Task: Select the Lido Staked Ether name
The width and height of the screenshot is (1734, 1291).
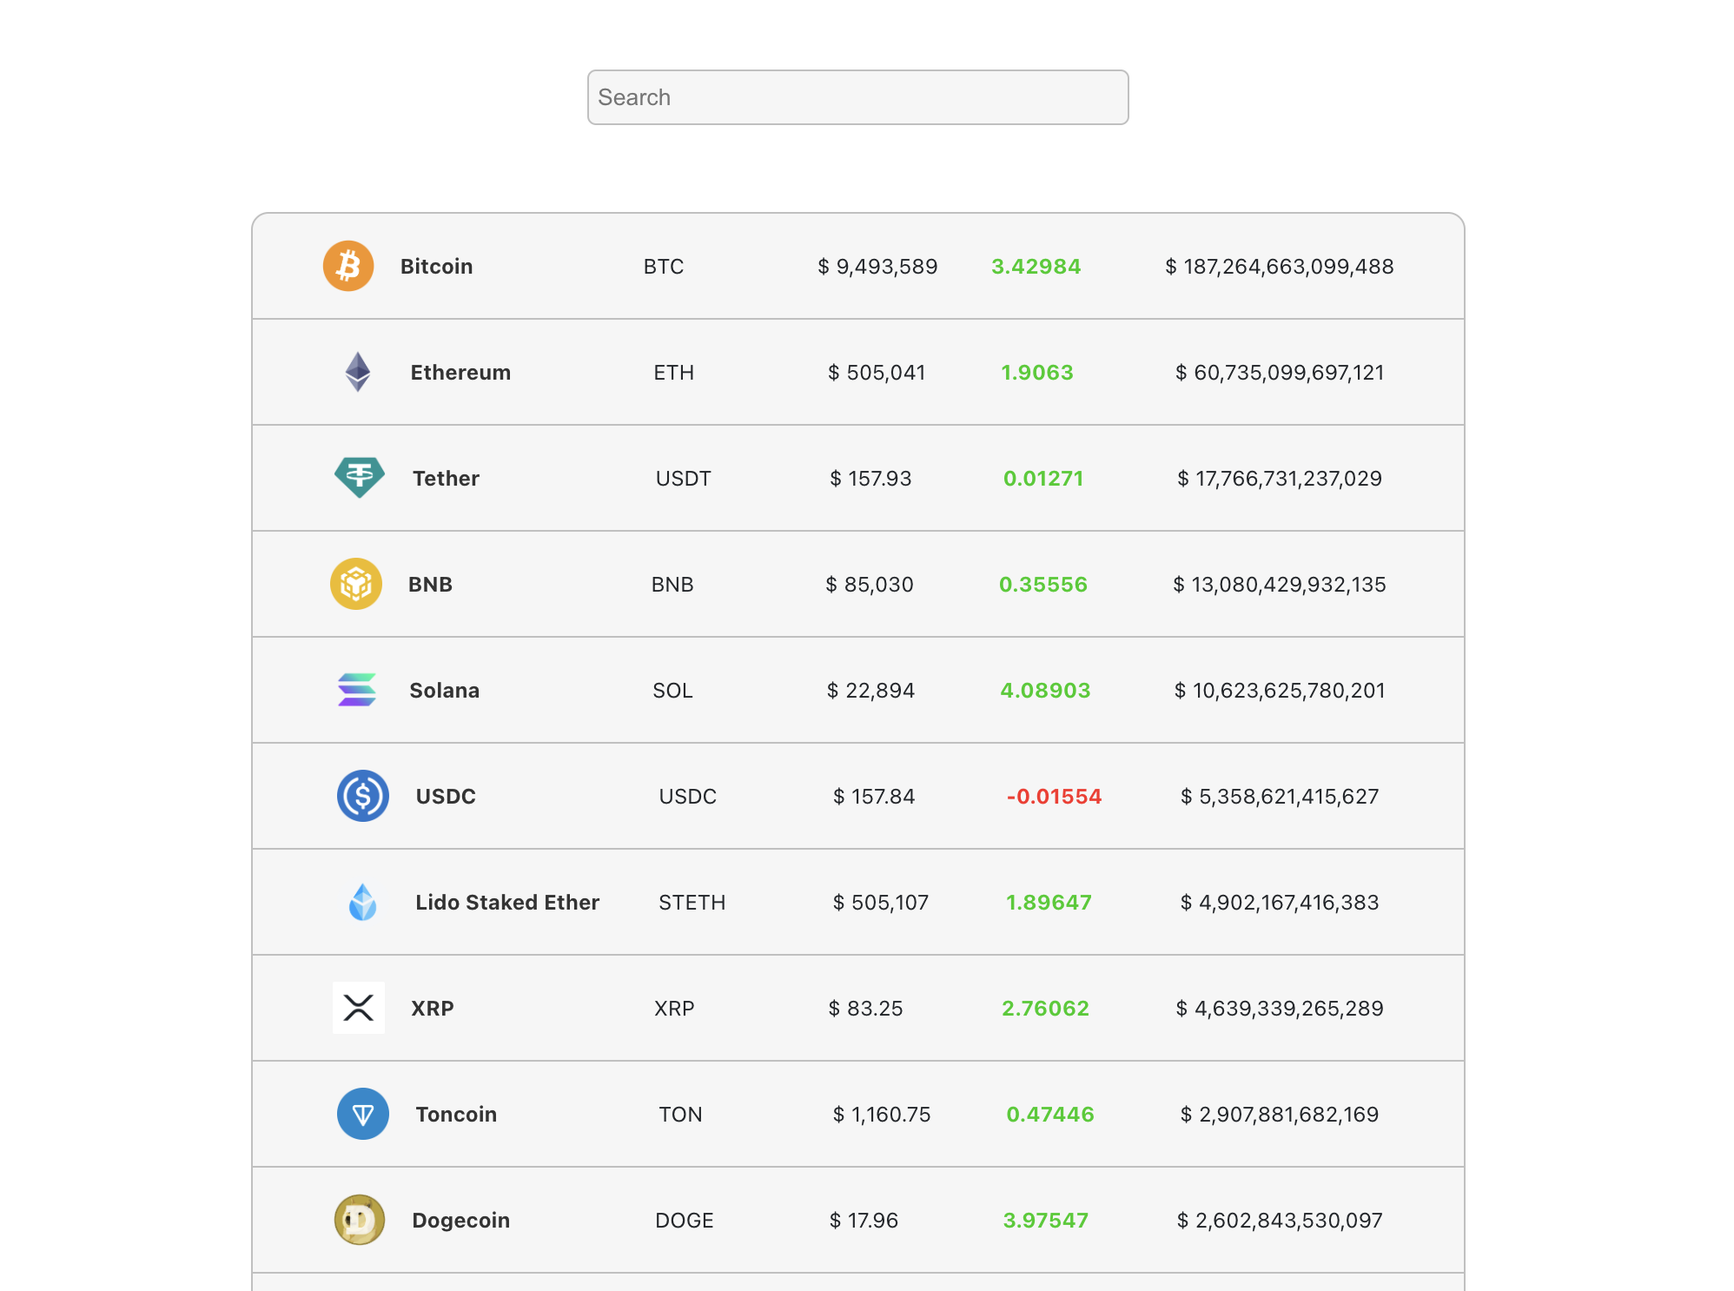Action: tap(507, 903)
